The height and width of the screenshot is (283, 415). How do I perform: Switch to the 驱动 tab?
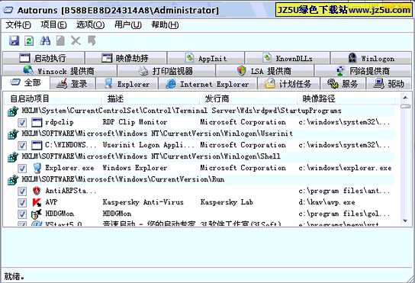[x=389, y=84]
